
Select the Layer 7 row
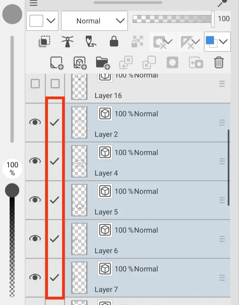click(x=147, y=278)
